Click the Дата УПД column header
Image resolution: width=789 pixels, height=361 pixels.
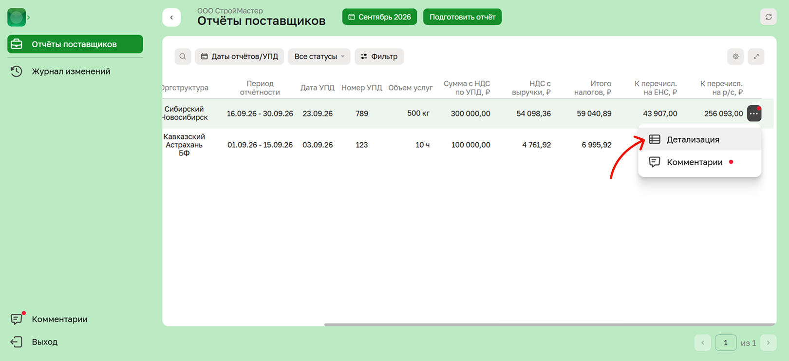[318, 88]
